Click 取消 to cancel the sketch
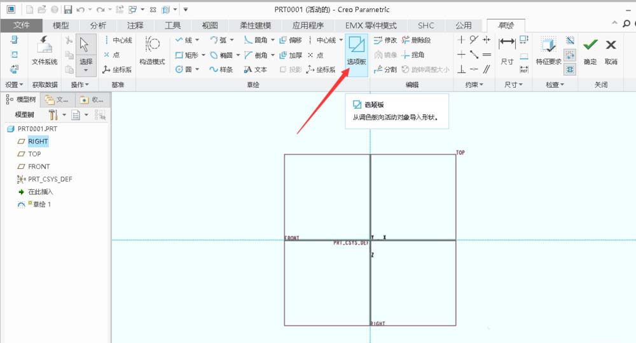This screenshot has height=343, width=636. coord(611,51)
